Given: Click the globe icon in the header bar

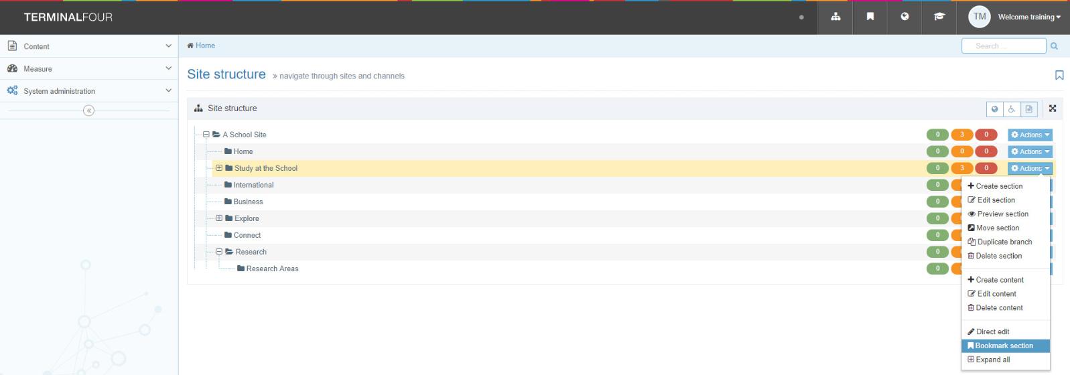Looking at the screenshot, I should click(x=905, y=17).
